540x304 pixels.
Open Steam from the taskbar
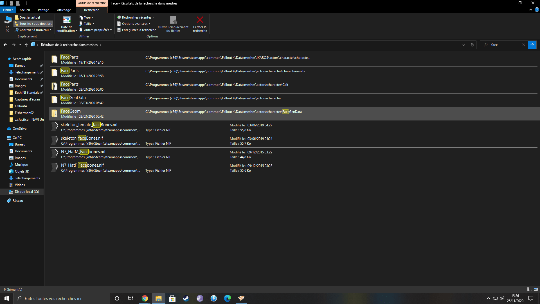coord(186,298)
